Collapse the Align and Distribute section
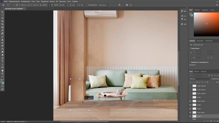This screenshot has height=123, width=219. 190,62
